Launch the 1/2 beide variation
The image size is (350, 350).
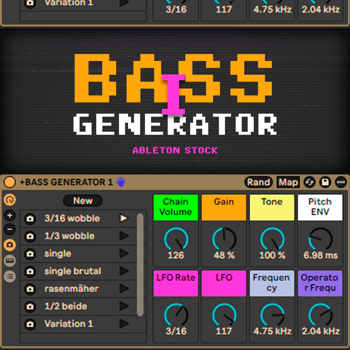(124, 306)
